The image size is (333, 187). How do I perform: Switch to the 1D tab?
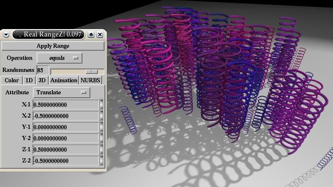tap(29, 80)
